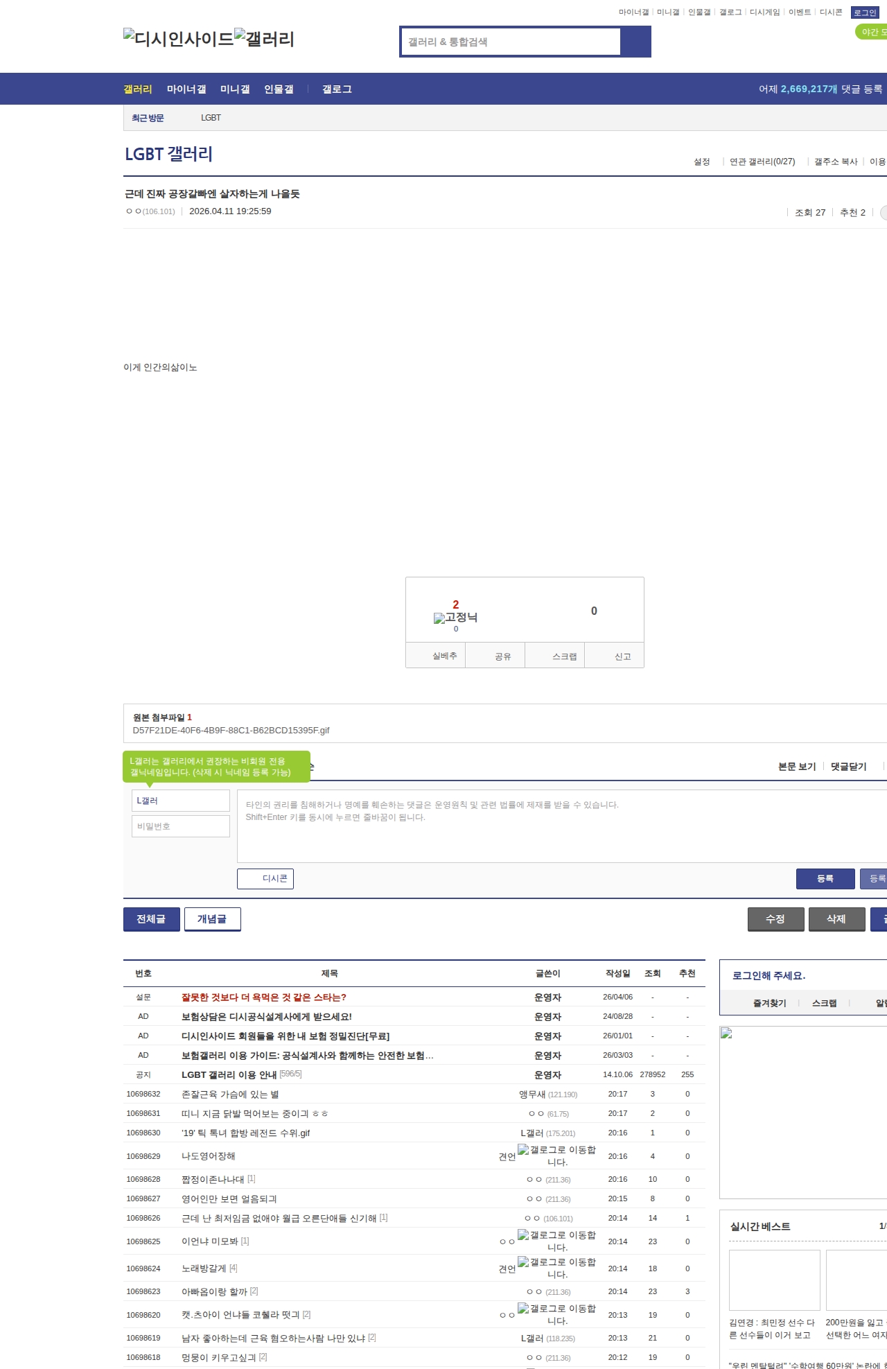Open the notice LGBT 갤러리 이용 안내
Viewport: 887px width, 1369px height.
(x=229, y=1075)
